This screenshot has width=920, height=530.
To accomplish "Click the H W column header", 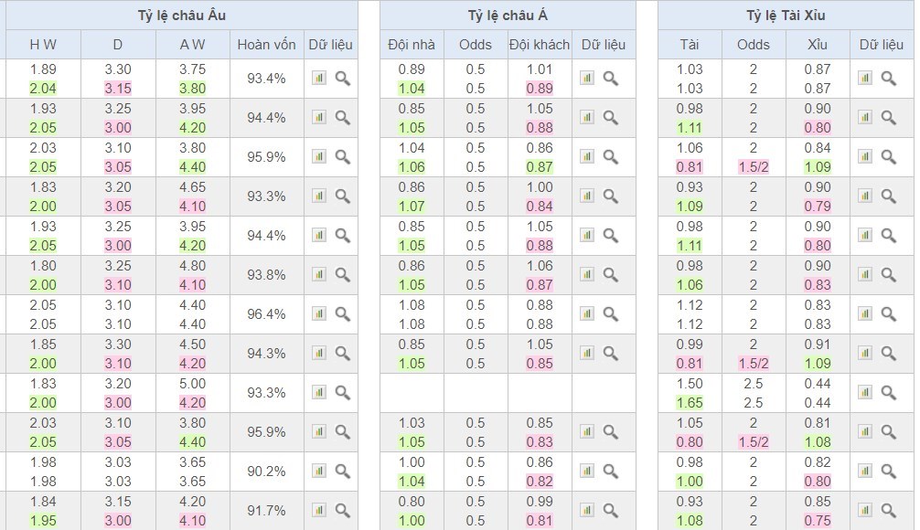I will (x=43, y=45).
